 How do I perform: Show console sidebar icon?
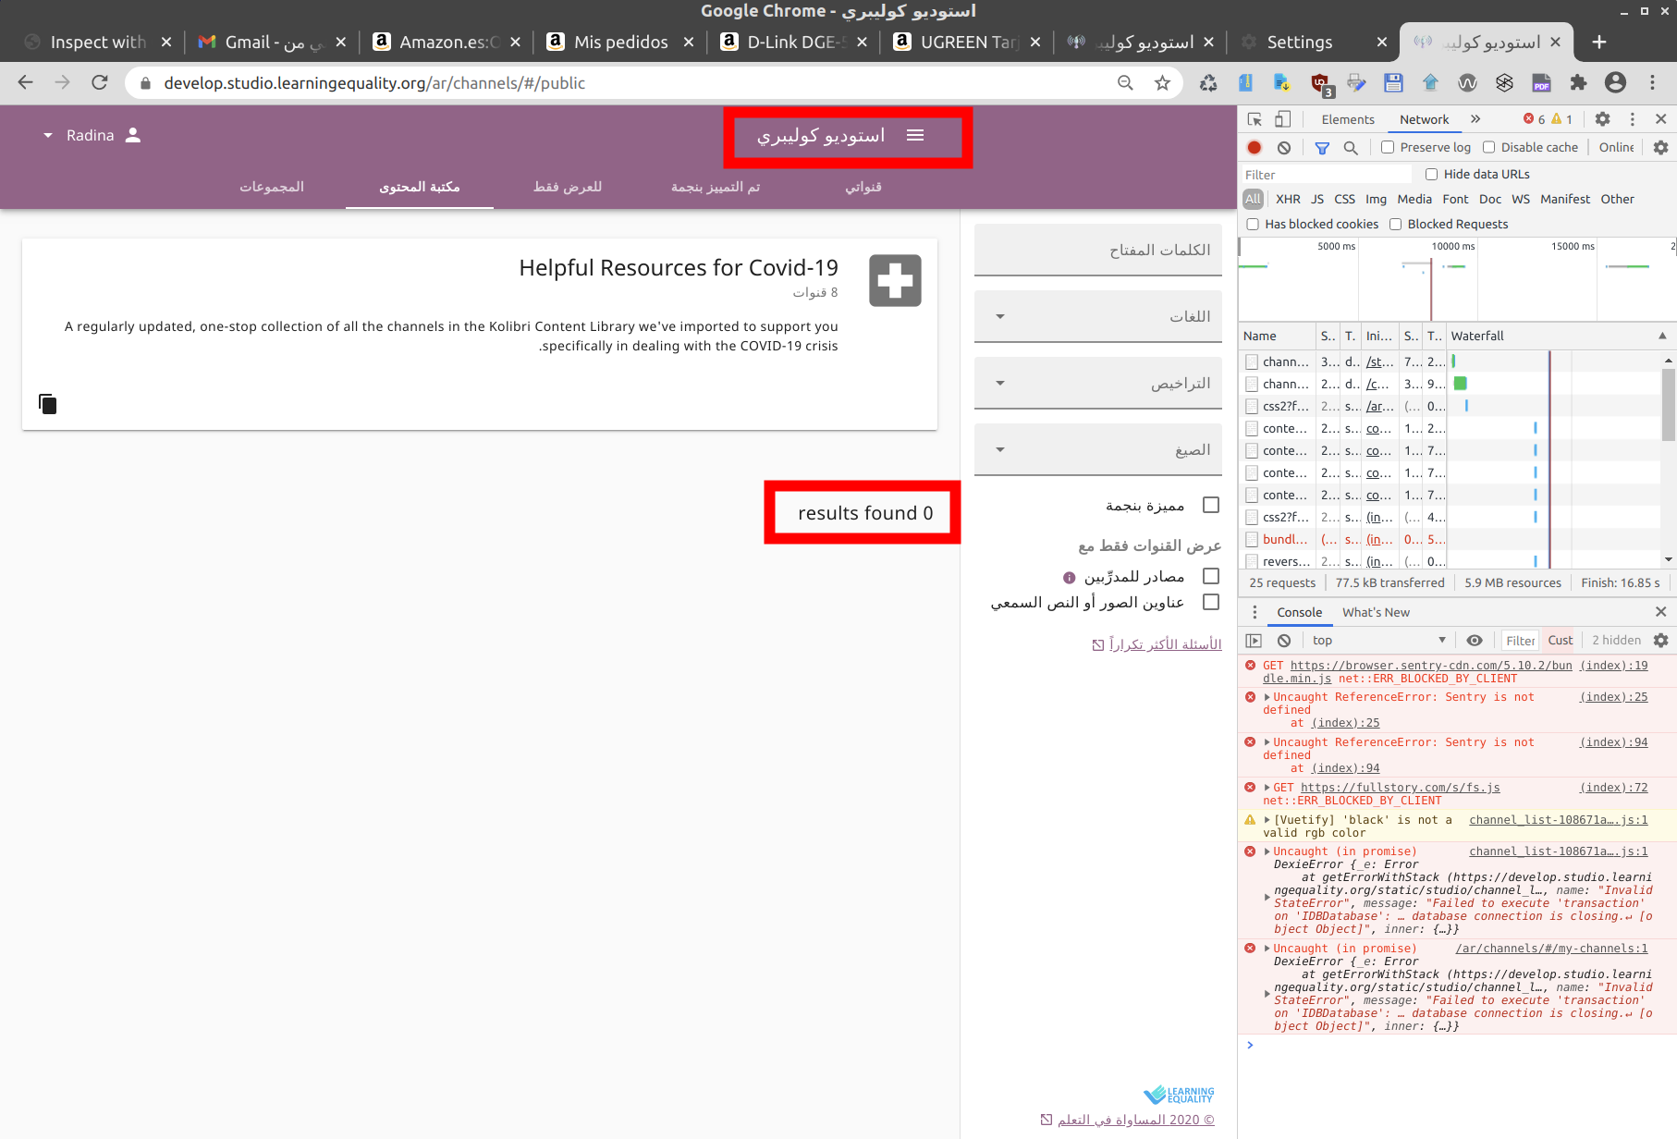(1254, 640)
